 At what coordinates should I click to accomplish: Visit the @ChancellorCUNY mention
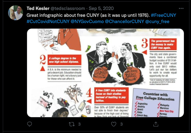tap(124, 21)
